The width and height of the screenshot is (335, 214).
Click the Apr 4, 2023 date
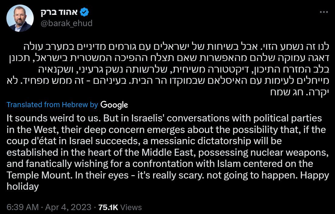(68, 207)
